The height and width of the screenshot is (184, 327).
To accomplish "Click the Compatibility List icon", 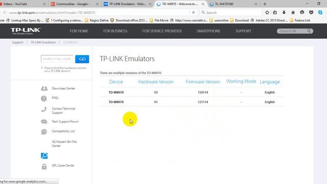I will tap(44, 132).
